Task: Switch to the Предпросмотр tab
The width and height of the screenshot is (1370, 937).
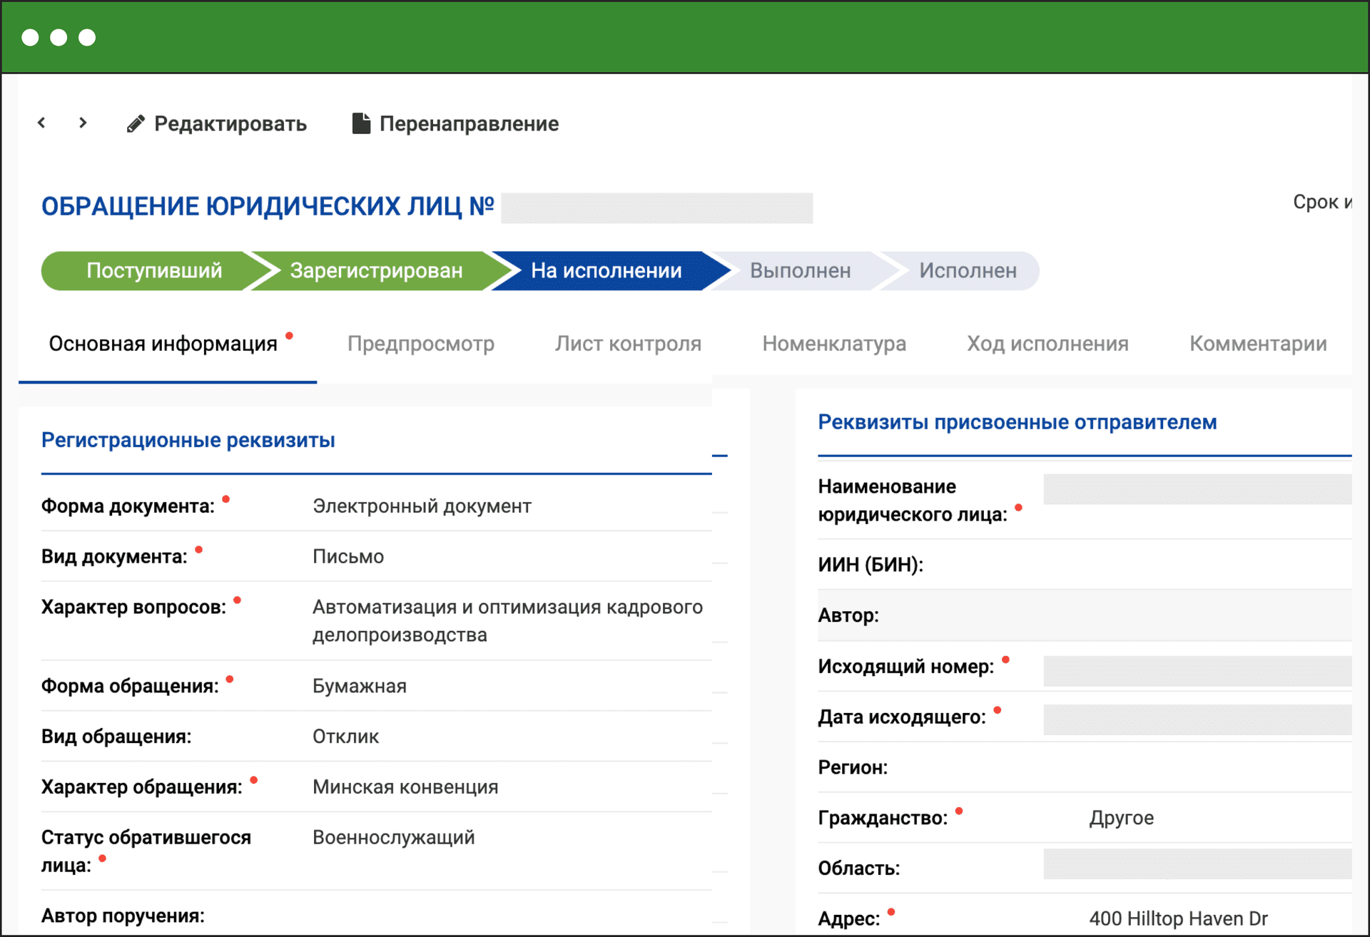Action: 420,344
